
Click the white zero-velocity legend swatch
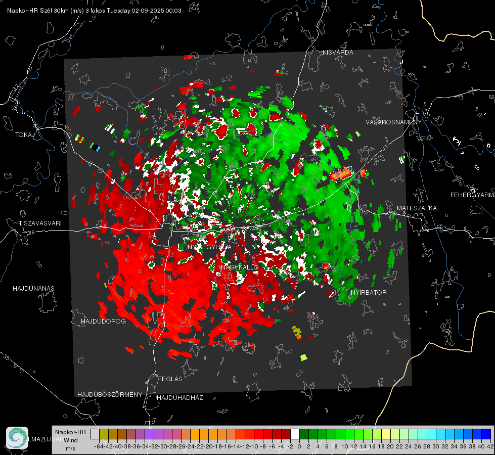(295, 434)
